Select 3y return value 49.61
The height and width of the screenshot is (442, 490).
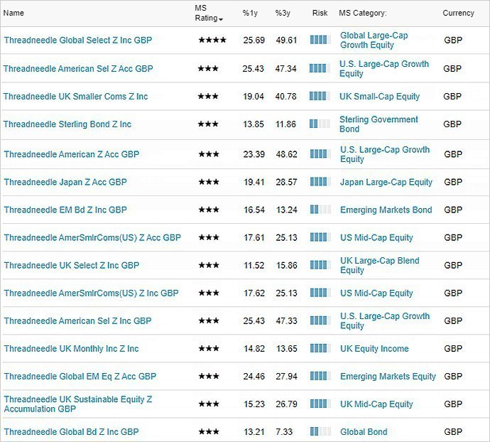click(286, 40)
